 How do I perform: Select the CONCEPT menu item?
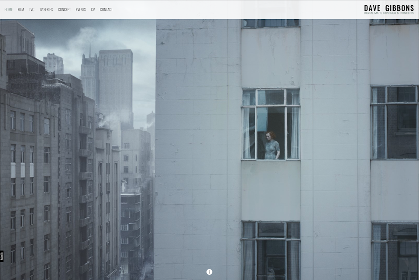65,10
